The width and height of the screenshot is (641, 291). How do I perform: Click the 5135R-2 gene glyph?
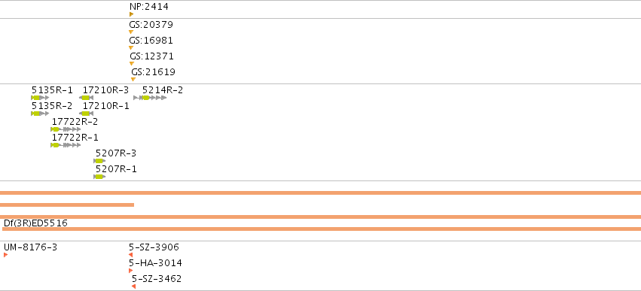pos(40,114)
